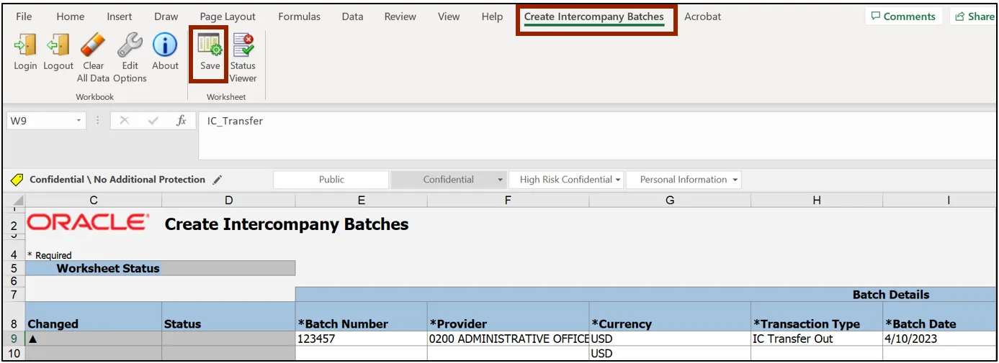Save the worksheet using the Save icon
Screen dimensions: 999x363
[x=210, y=47]
